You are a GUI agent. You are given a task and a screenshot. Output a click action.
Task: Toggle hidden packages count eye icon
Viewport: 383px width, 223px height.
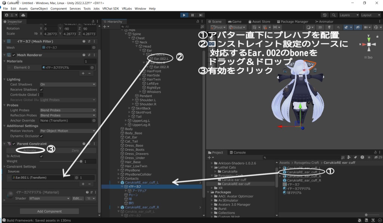tap(378, 157)
